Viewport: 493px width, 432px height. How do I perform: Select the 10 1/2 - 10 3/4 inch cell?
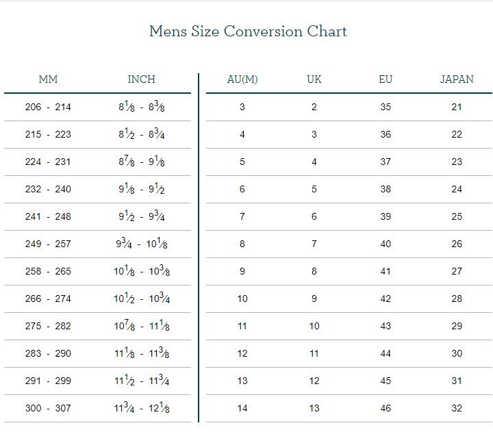pyautogui.click(x=141, y=299)
